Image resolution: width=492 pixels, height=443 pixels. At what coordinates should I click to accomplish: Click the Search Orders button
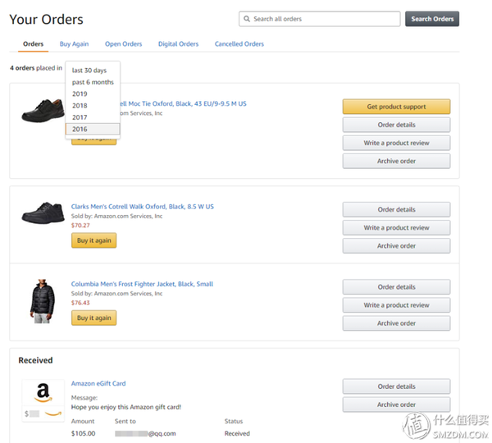[x=432, y=19]
